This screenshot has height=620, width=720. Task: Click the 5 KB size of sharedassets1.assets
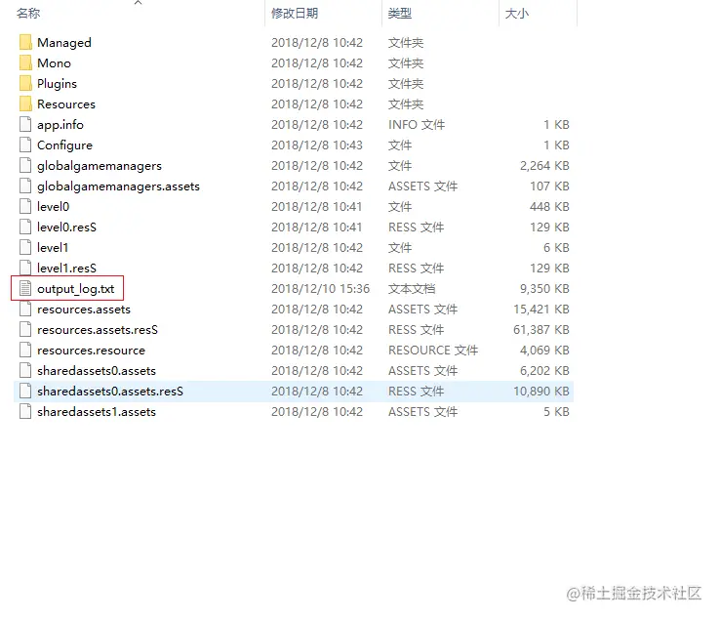(556, 411)
